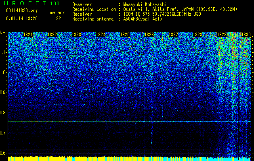The height and width of the screenshot is (161, 254).
Task: Click the Ovserver label
Action: pos(82,4)
